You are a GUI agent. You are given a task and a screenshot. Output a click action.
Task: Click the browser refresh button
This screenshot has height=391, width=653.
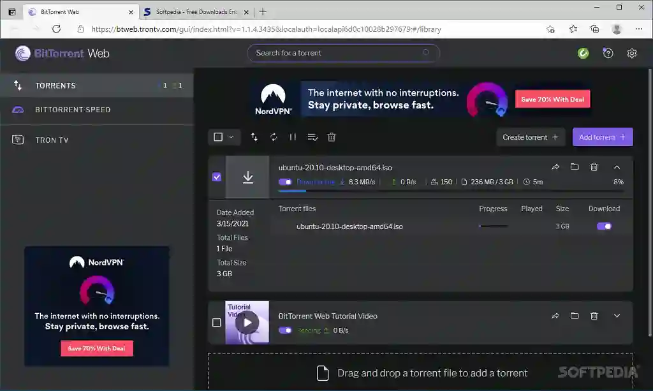tap(56, 29)
